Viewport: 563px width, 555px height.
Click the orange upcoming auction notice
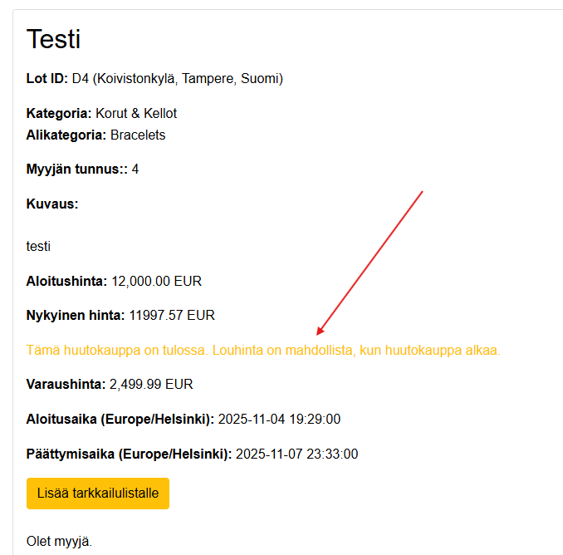click(263, 351)
